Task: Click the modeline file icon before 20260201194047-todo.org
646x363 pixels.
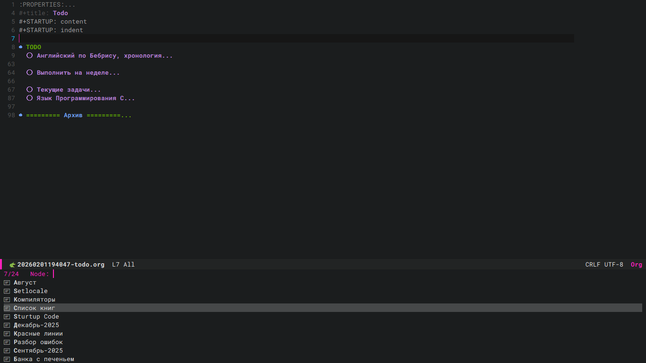Action: point(13,265)
